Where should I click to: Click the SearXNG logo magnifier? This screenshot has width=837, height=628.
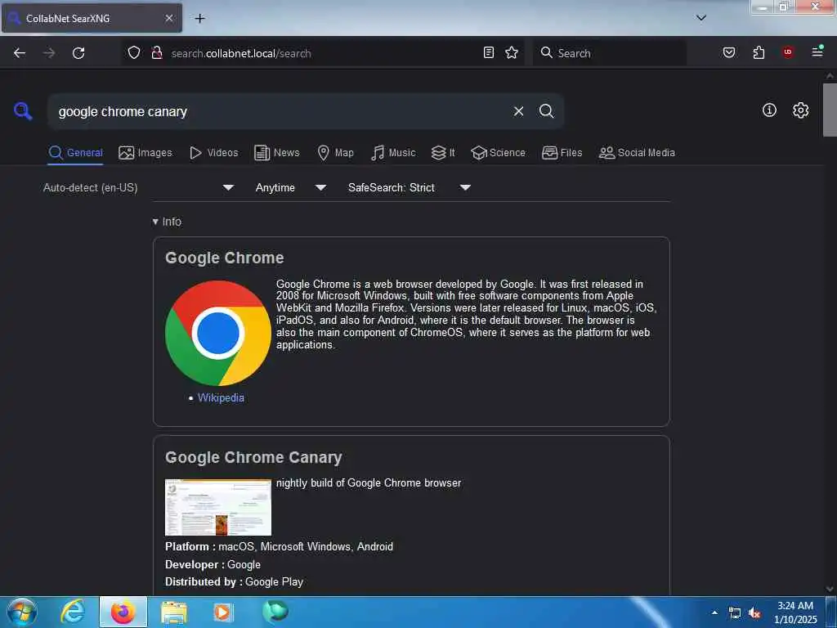[23, 111]
